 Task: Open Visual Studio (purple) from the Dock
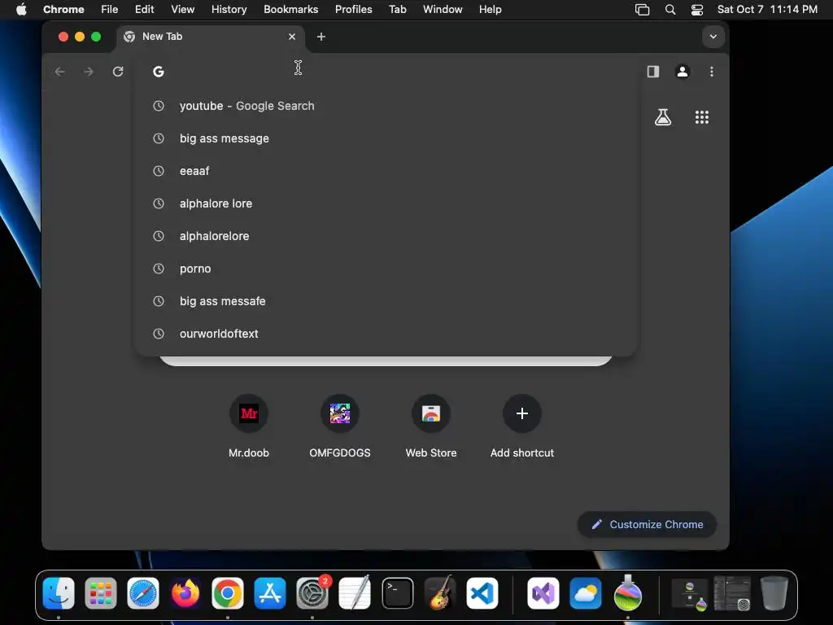pyautogui.click(x=543, y=593)
